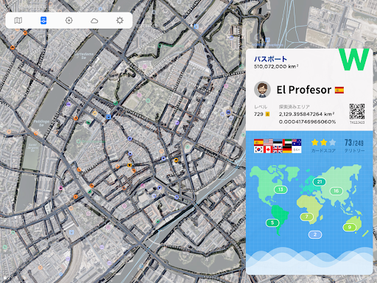Click the location target icon
This screenshot has height=283, width=377.
click(69, 21)
